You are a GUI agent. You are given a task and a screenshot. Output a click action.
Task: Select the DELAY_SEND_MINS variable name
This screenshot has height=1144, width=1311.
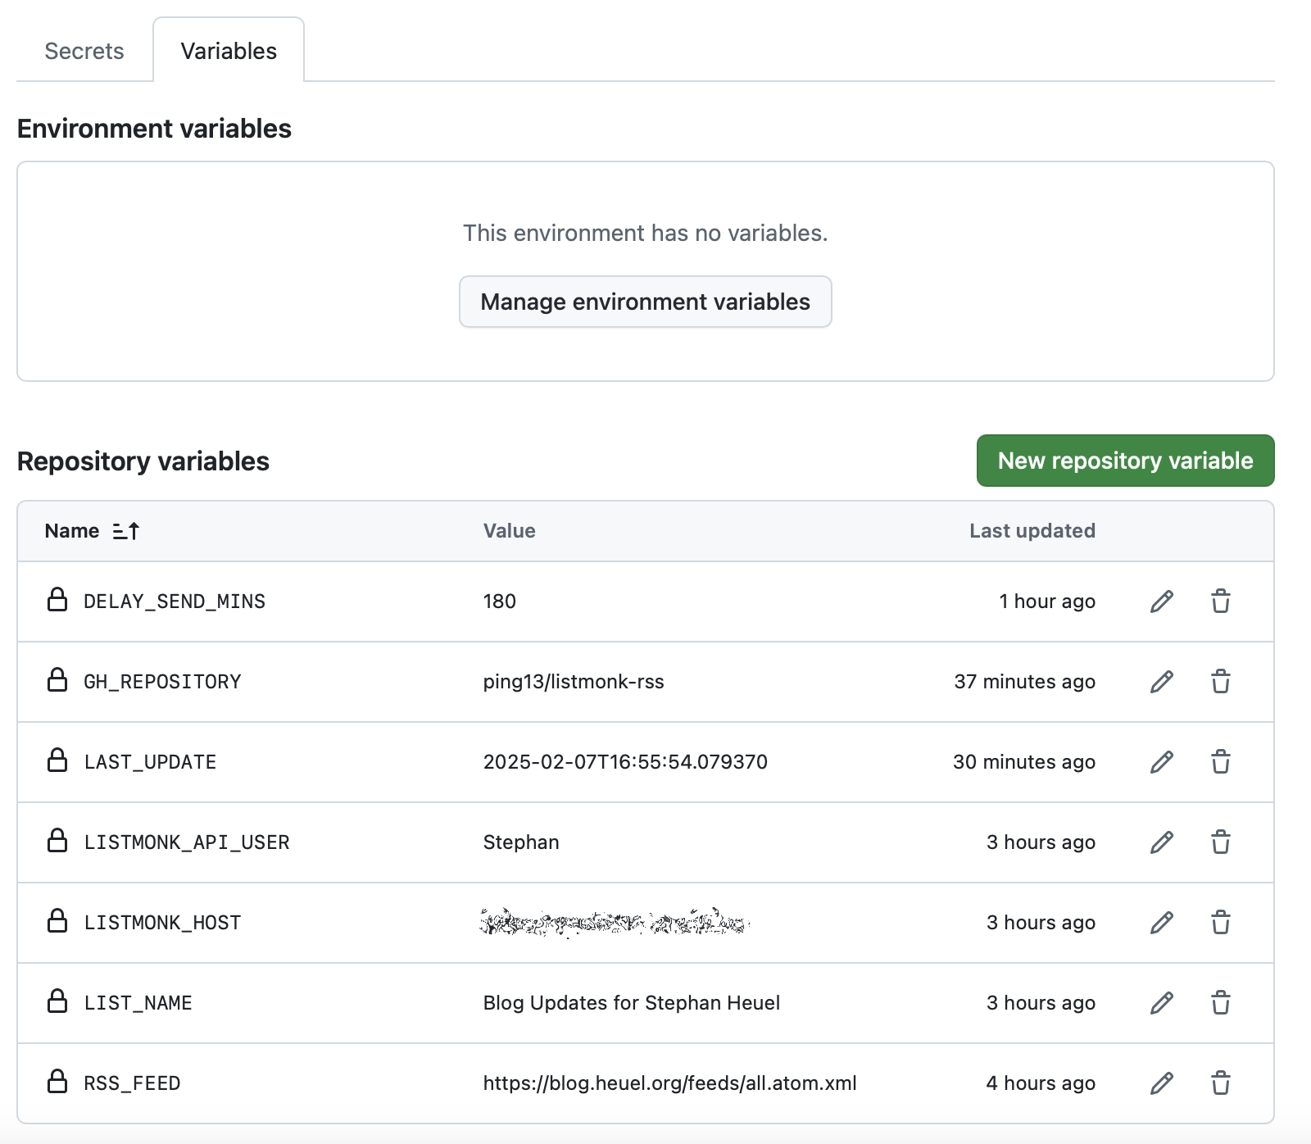pyautogui.click(x=175, y=602)
